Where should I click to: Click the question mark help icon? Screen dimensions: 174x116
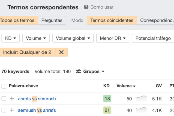(x=86, y=7)
